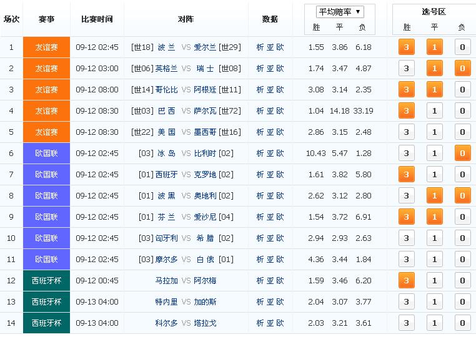Click the 友谊赛 league label in row 1
The width and height of the screenshot is (476, 337).
(x=46, y=47)
